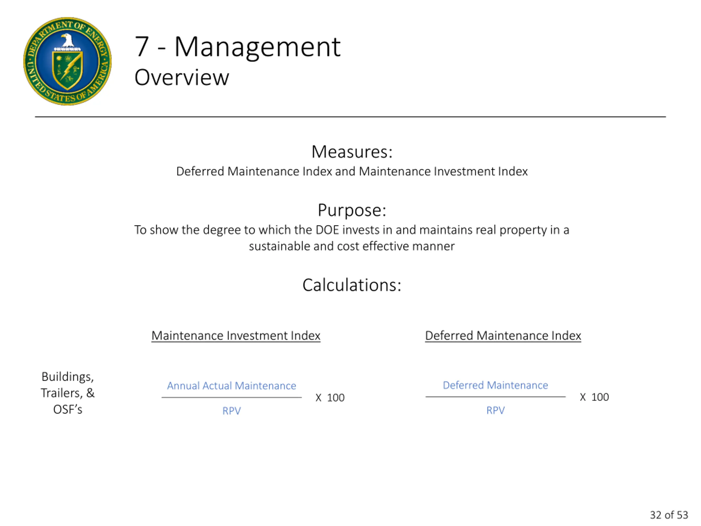
Task: Open the underlined 'Deferred Maintenance Index' link
Action: pos(503,335)
